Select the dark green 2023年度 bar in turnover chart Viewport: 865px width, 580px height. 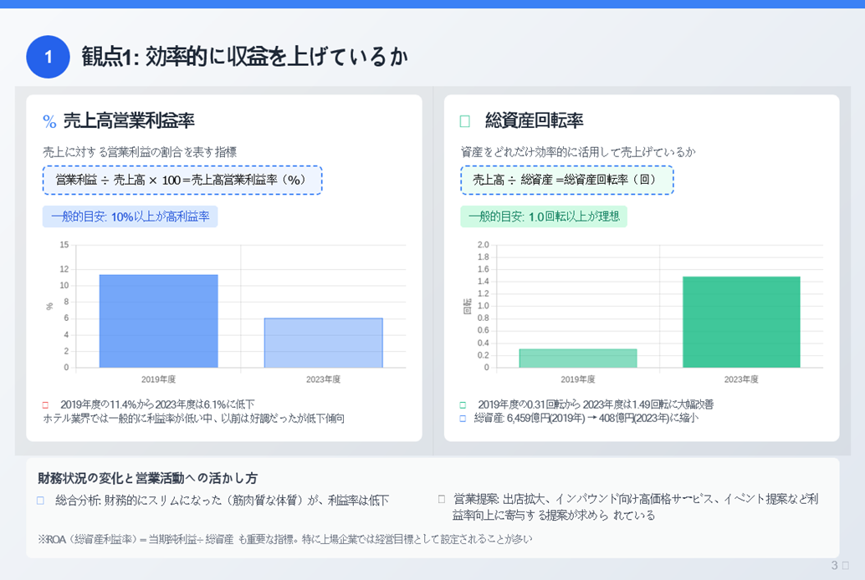point(741,322)
